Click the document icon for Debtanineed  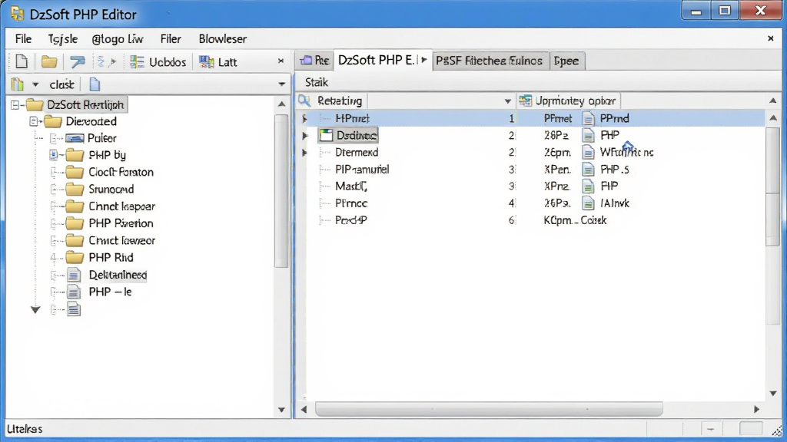pos(74,275)
